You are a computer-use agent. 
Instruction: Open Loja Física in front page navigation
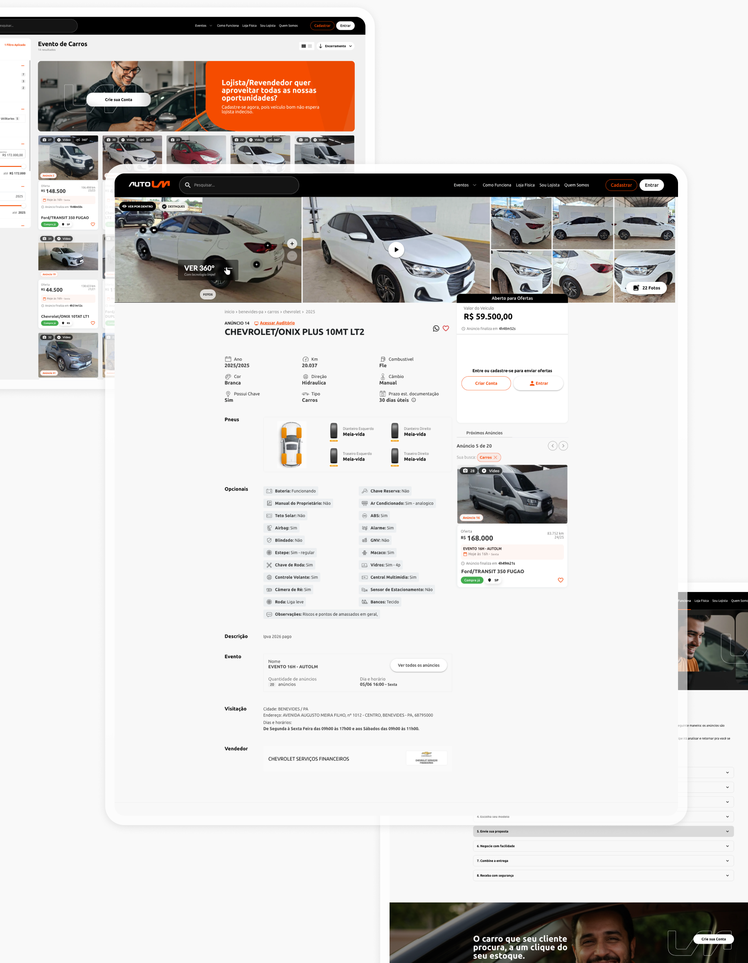(x=525, y=185)
